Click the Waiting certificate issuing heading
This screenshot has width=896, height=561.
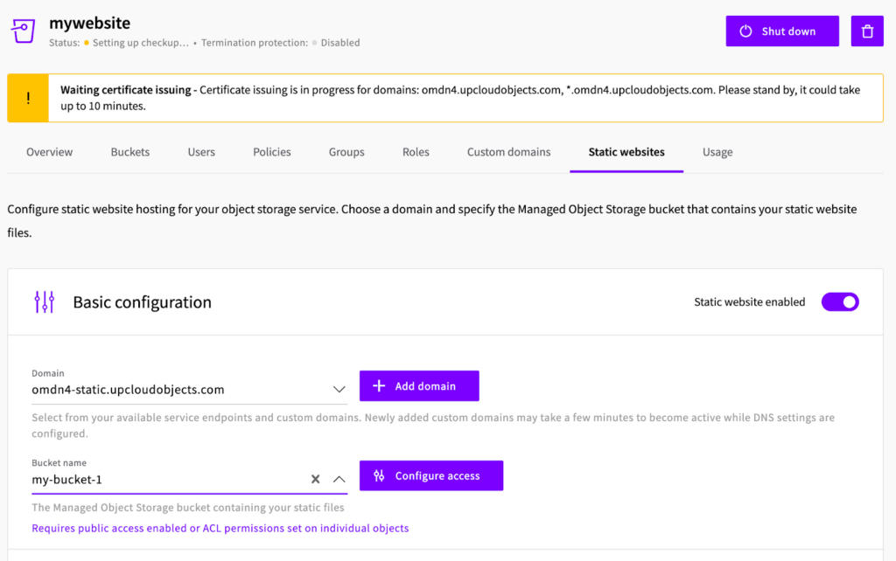point(126,90)
